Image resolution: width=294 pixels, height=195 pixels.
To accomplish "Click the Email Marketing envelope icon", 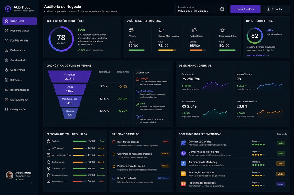I will click(x=48, y=181).
